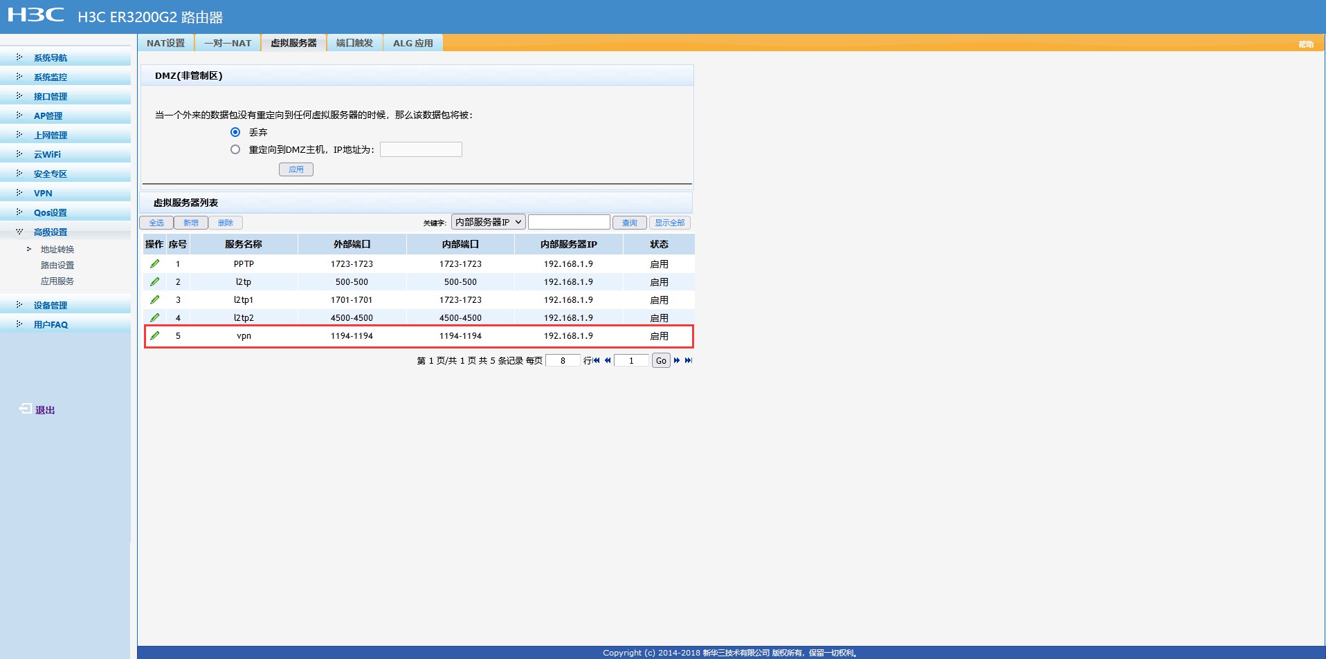The height and width of the screenshot is (659, 1326).
Task: Click the DMZ host IP address field
Action: pyautogui.click(x=421, y=149)
